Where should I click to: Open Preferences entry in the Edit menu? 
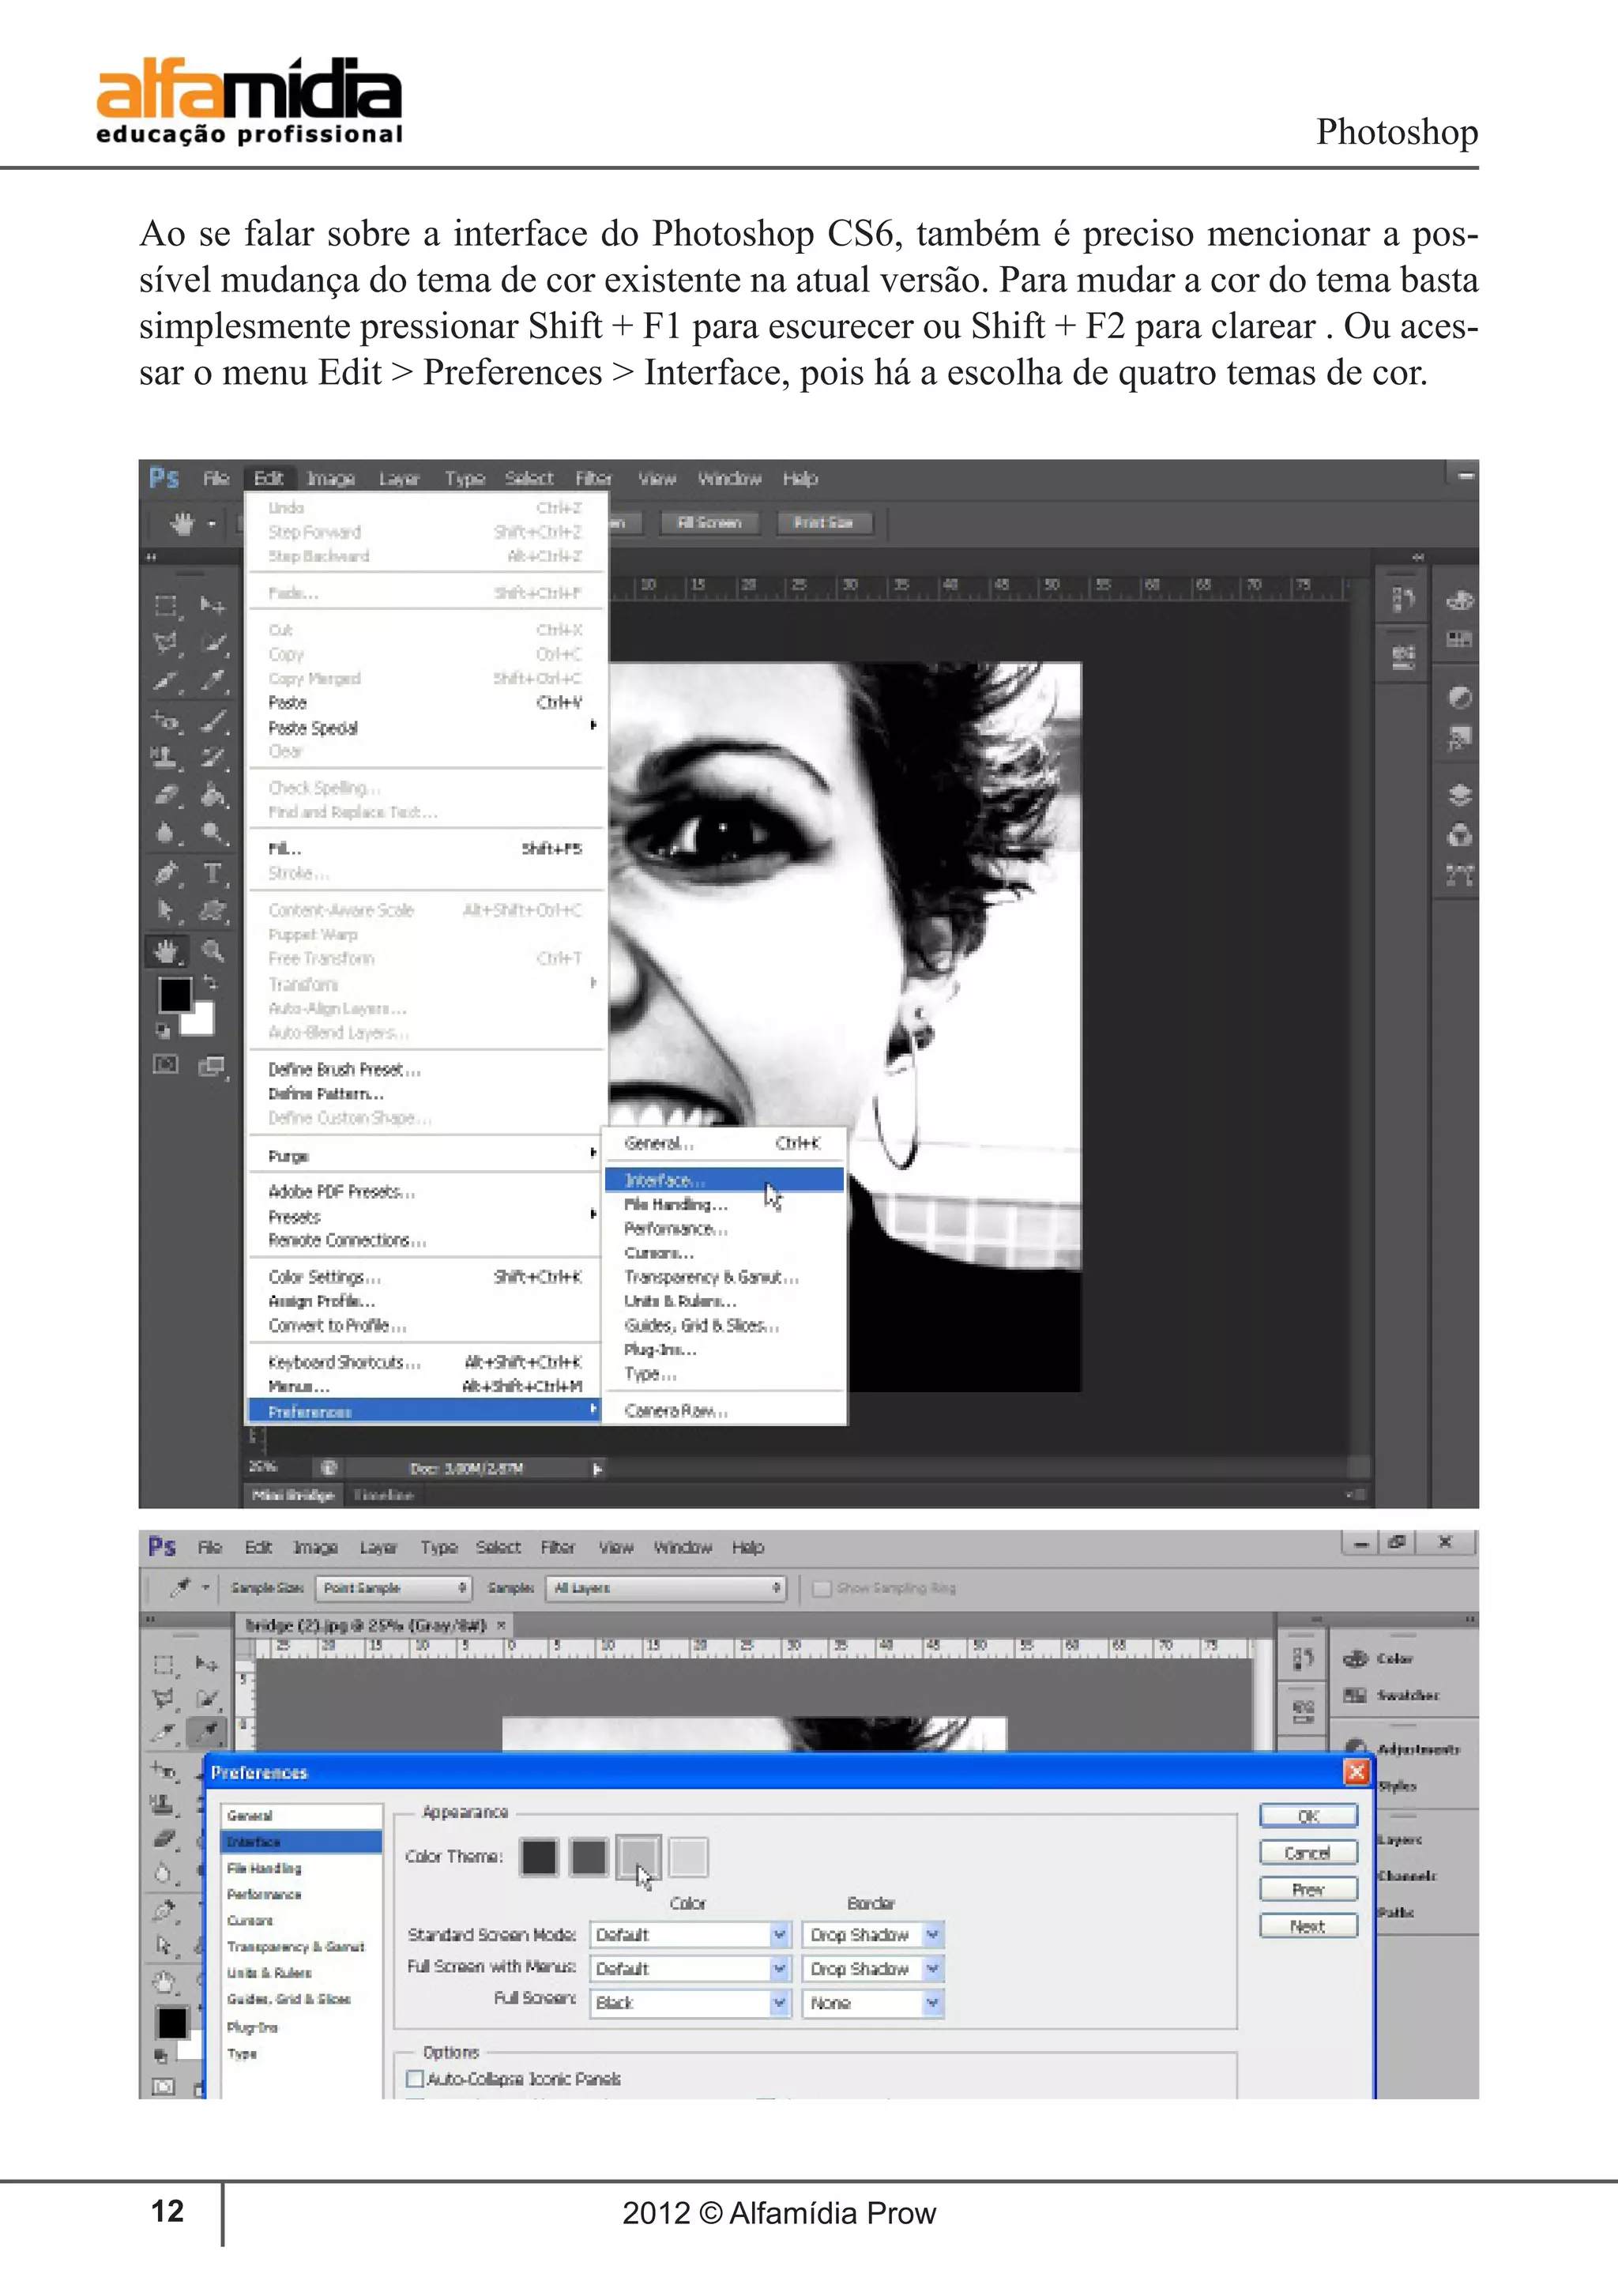[x=424, y=1411]
